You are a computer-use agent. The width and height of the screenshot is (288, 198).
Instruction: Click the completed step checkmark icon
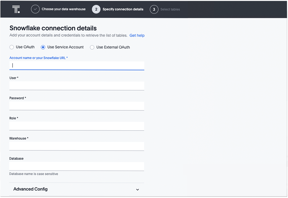point(35,9)
